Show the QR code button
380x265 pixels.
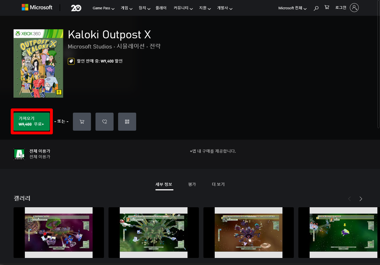(x=127, y=122)
